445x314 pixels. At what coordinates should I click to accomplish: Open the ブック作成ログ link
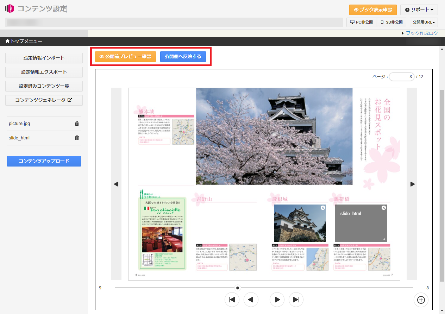click(421, 33)
